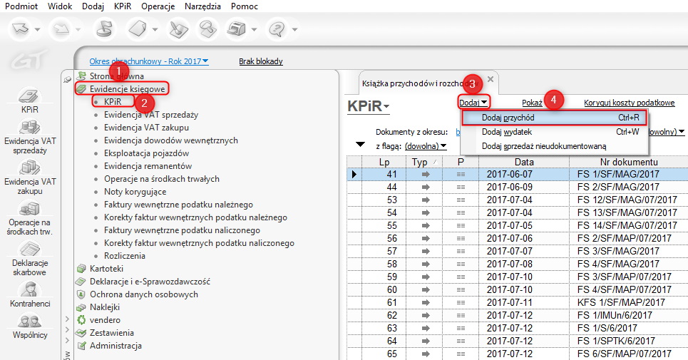688x360 pixels.
Task: Click the Strona główna flag icon
Action: 81,76
